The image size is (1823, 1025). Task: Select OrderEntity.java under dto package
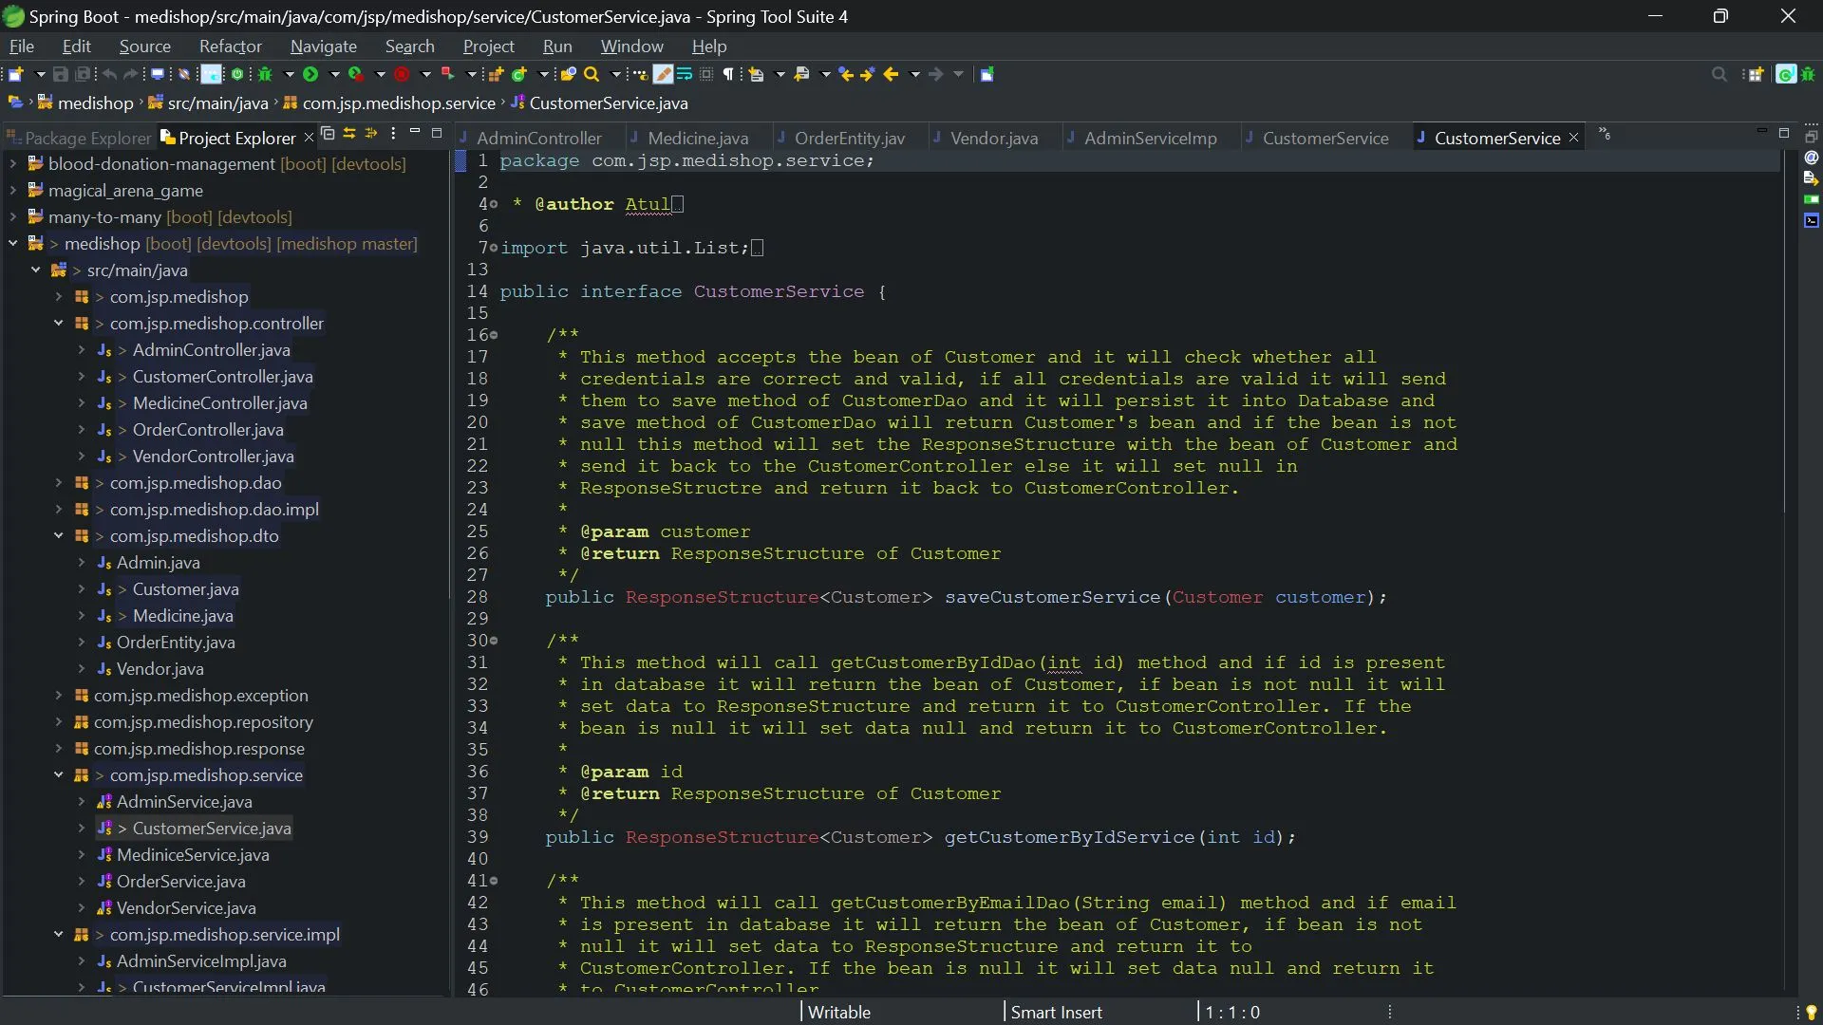tap(176, 643)
